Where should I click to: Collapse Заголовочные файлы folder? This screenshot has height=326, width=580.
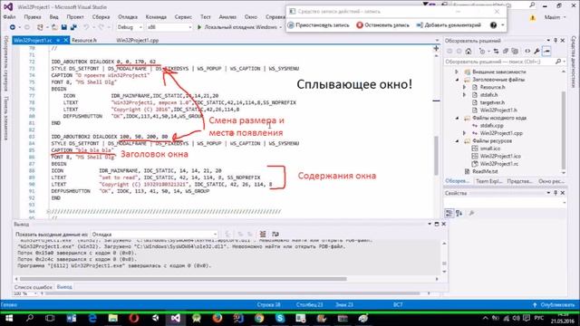coord(457,80)
